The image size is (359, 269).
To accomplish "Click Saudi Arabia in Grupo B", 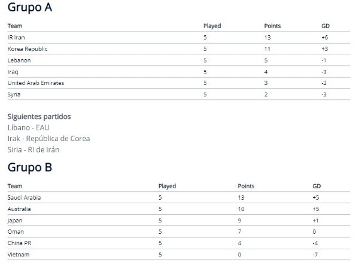I will pyautogui.click(x=24, y=197).
